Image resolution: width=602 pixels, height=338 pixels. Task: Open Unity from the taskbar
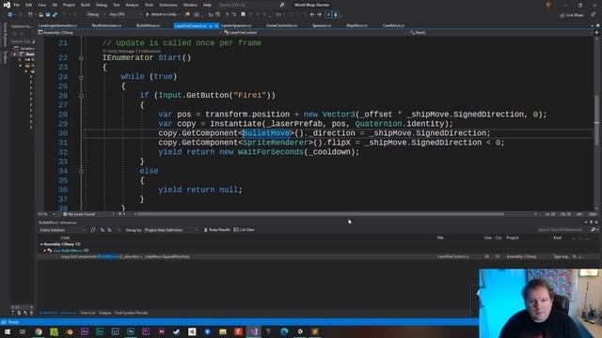192,331
